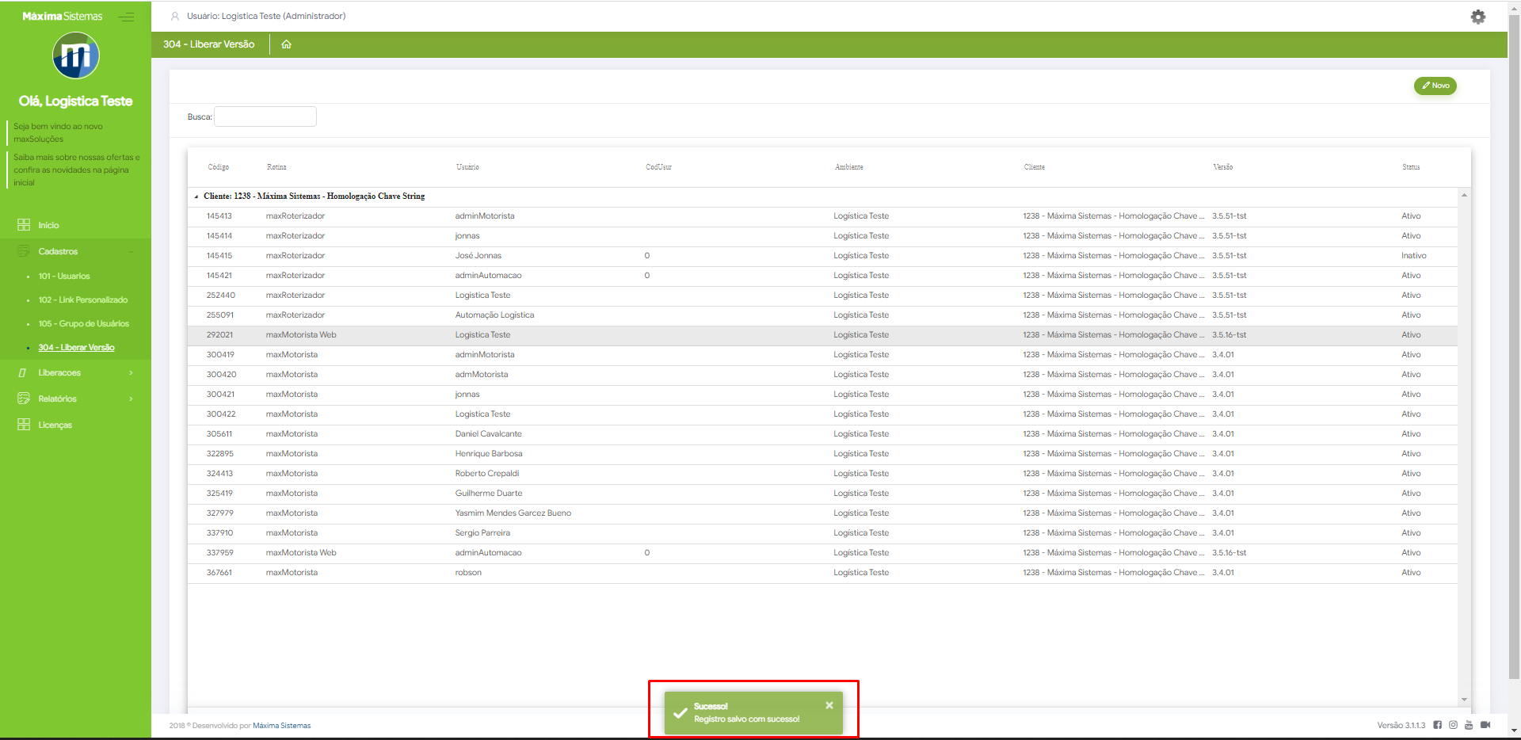Expand the Relatórios sidebar menu

[x=75, y=399]
